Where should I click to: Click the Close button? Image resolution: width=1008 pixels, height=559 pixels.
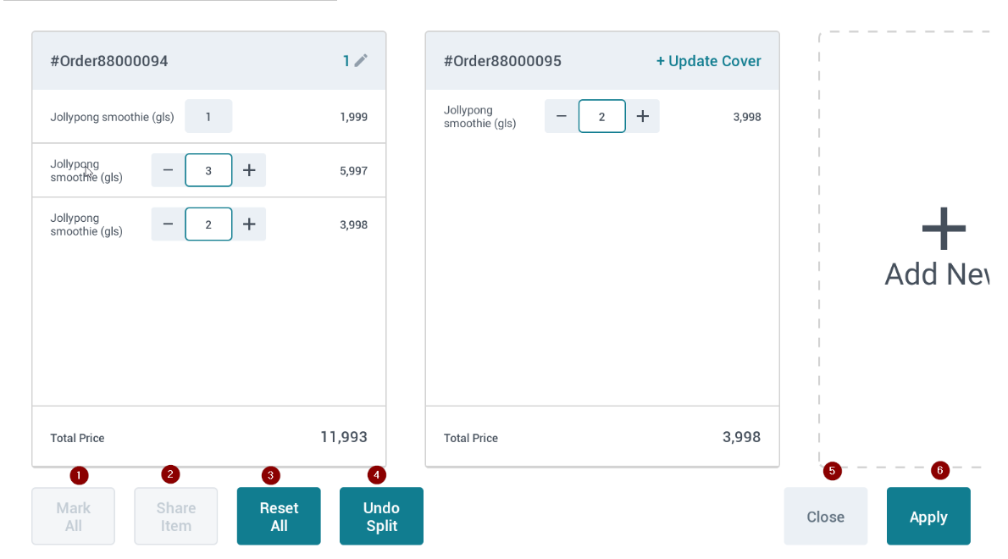point(825,517)
